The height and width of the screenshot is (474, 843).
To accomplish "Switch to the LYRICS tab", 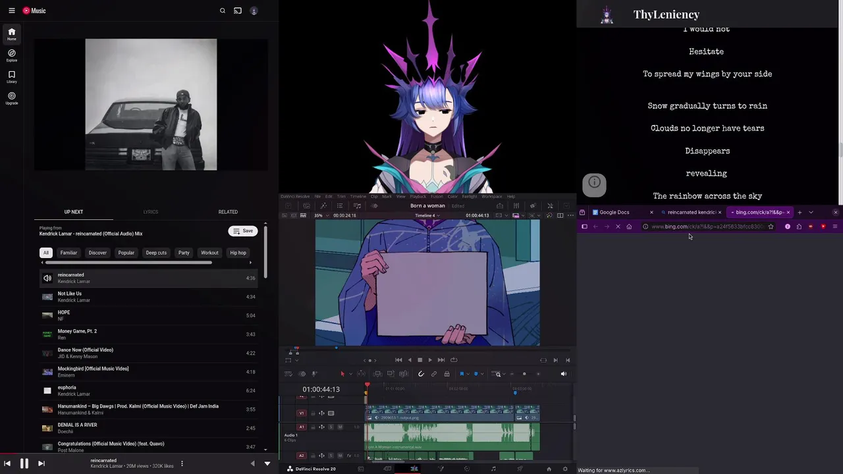I will 151,212.
